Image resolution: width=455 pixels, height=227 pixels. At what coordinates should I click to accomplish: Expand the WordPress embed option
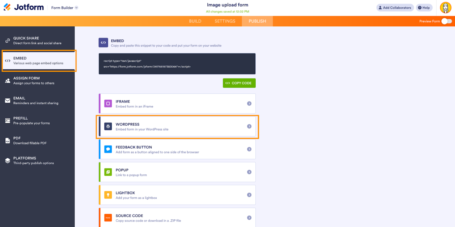click(249, 126)
